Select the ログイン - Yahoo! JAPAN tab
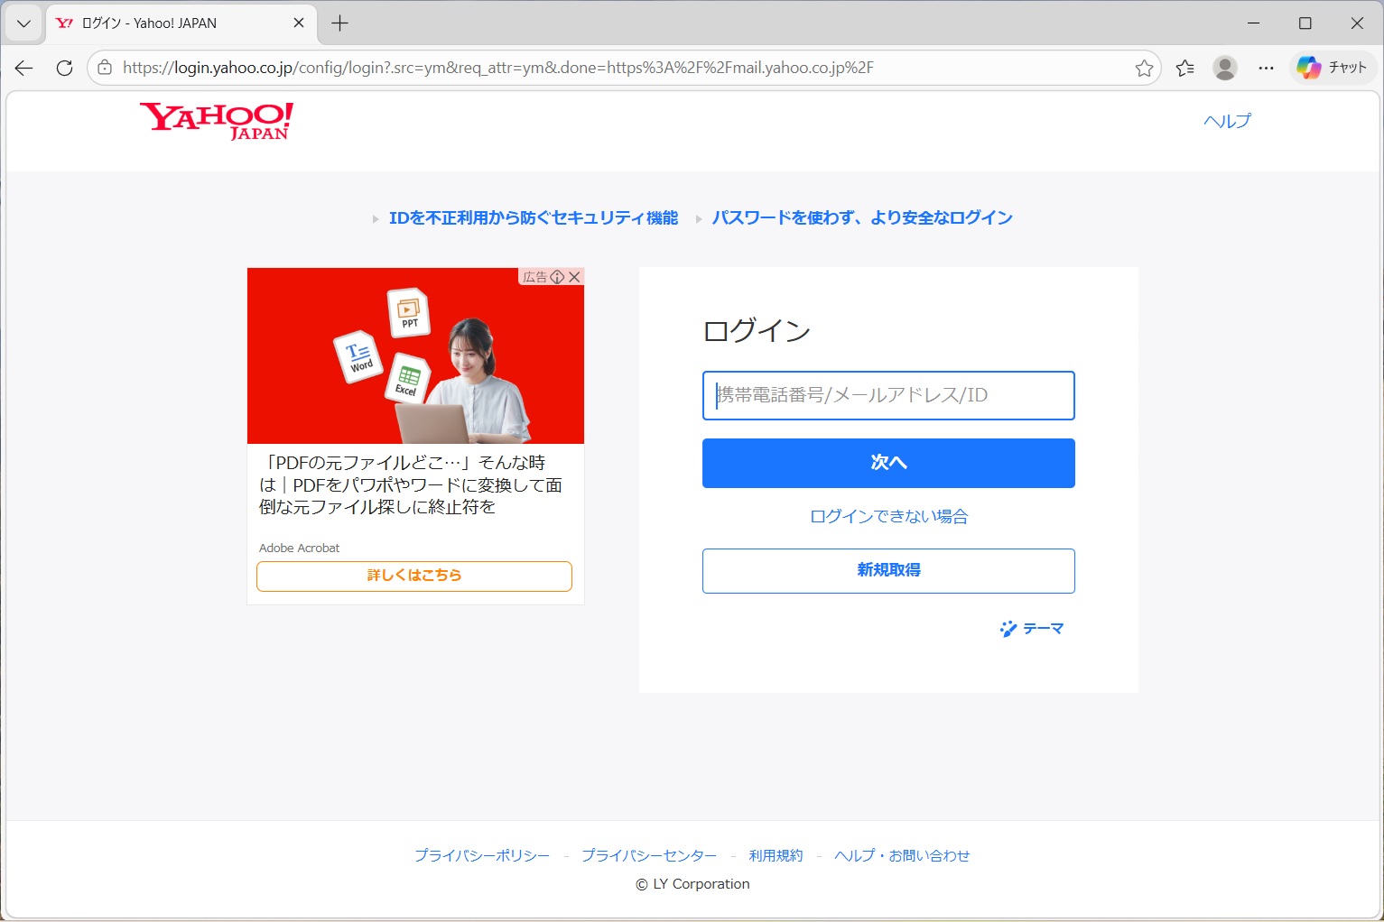The image size is (1384, 922). pos(163,23)
